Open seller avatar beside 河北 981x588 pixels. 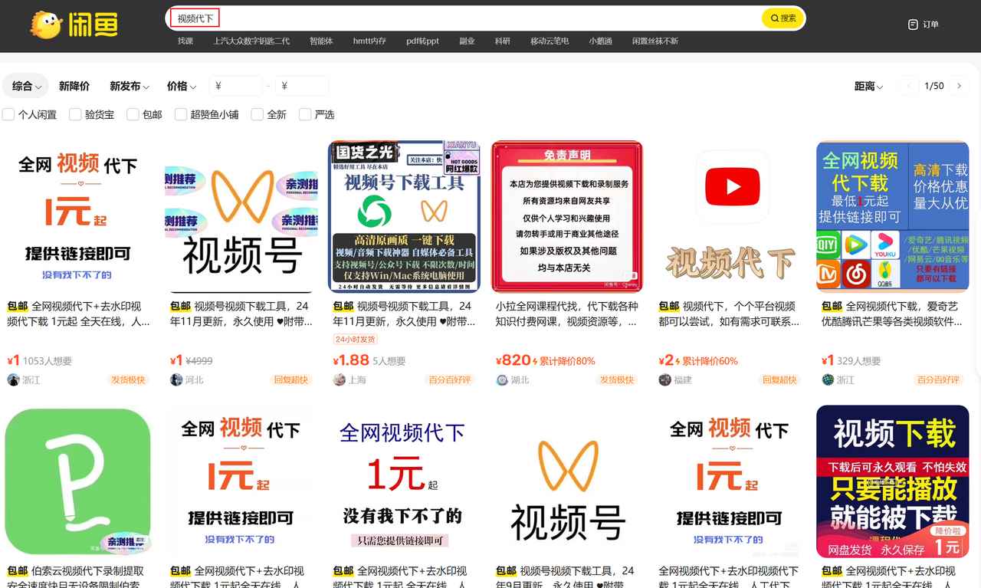(176, 379)
